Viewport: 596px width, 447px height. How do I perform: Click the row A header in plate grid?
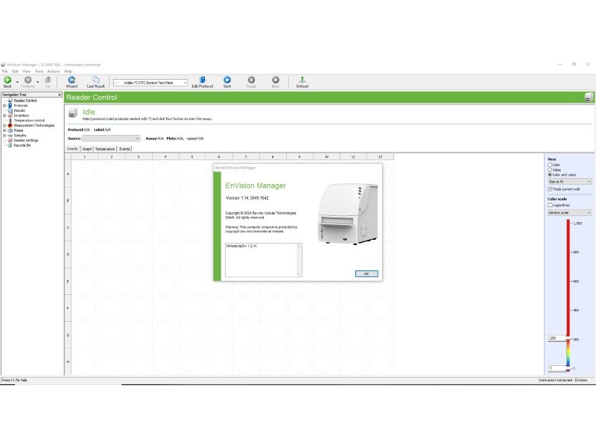(x=68, y=174)
